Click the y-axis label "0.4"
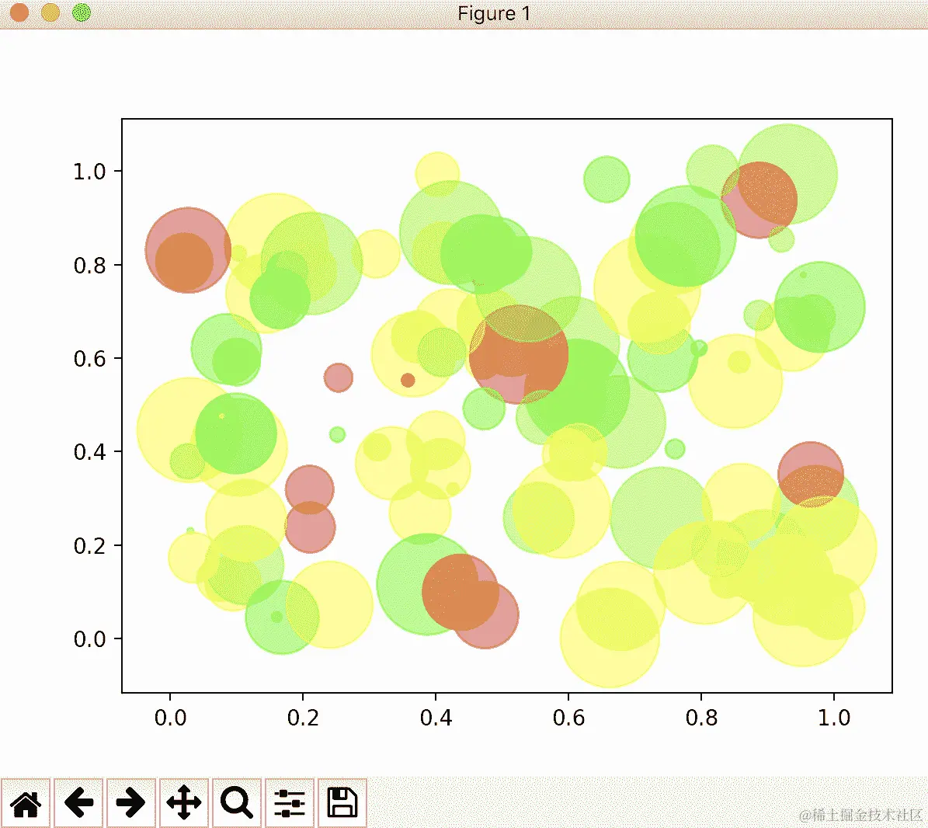 pos(89,452)
